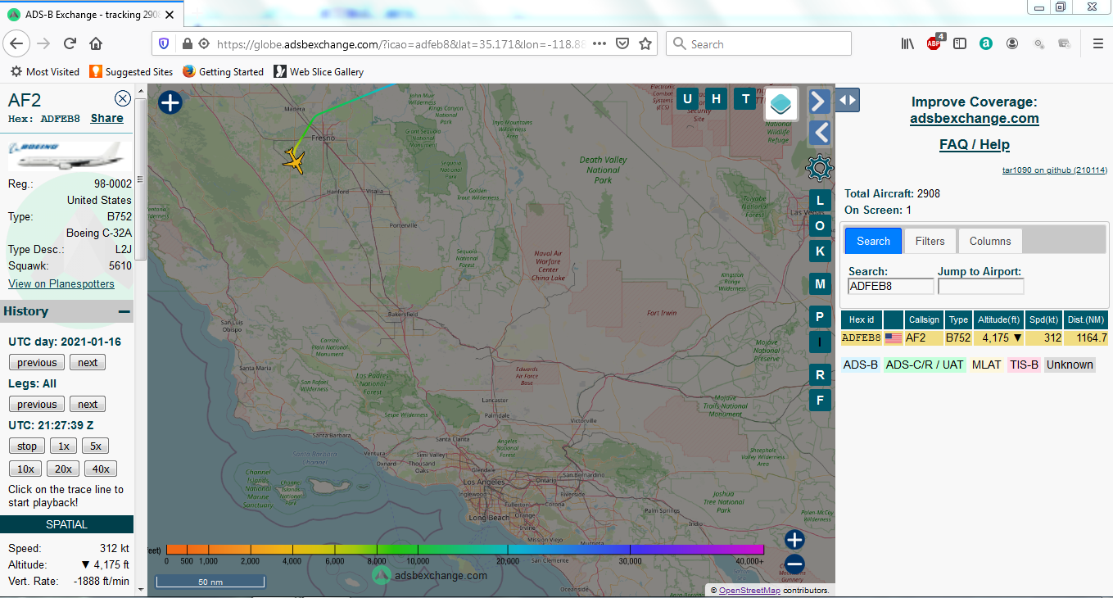Toggle the L map button
The height and width of the screenshot is (598, 1113).
coord(820,201)
